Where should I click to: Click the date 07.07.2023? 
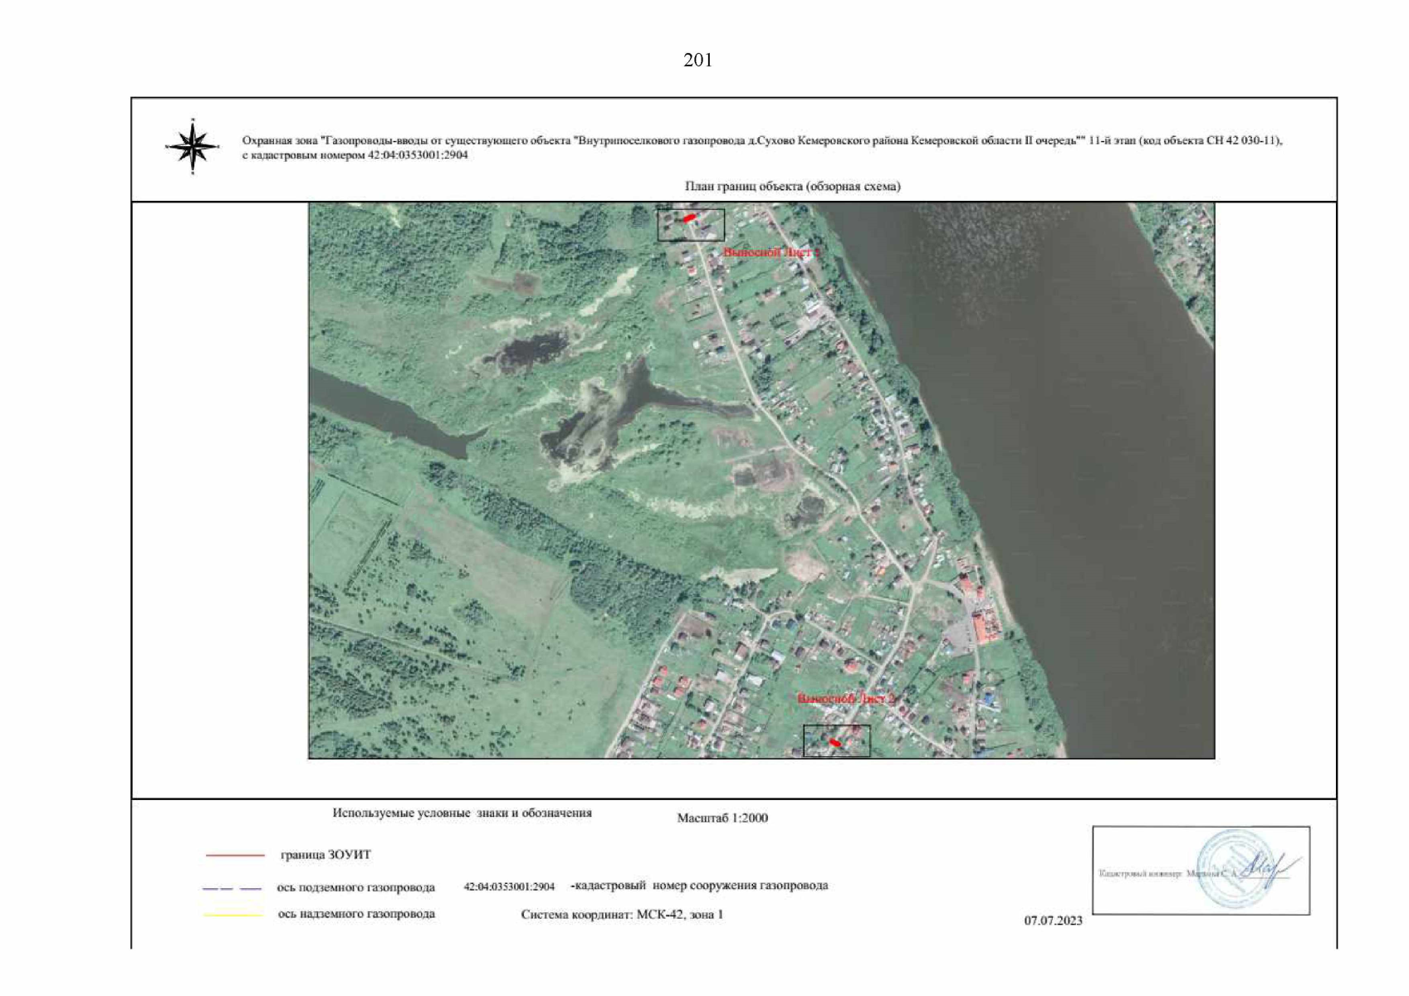pos(1053,920)
